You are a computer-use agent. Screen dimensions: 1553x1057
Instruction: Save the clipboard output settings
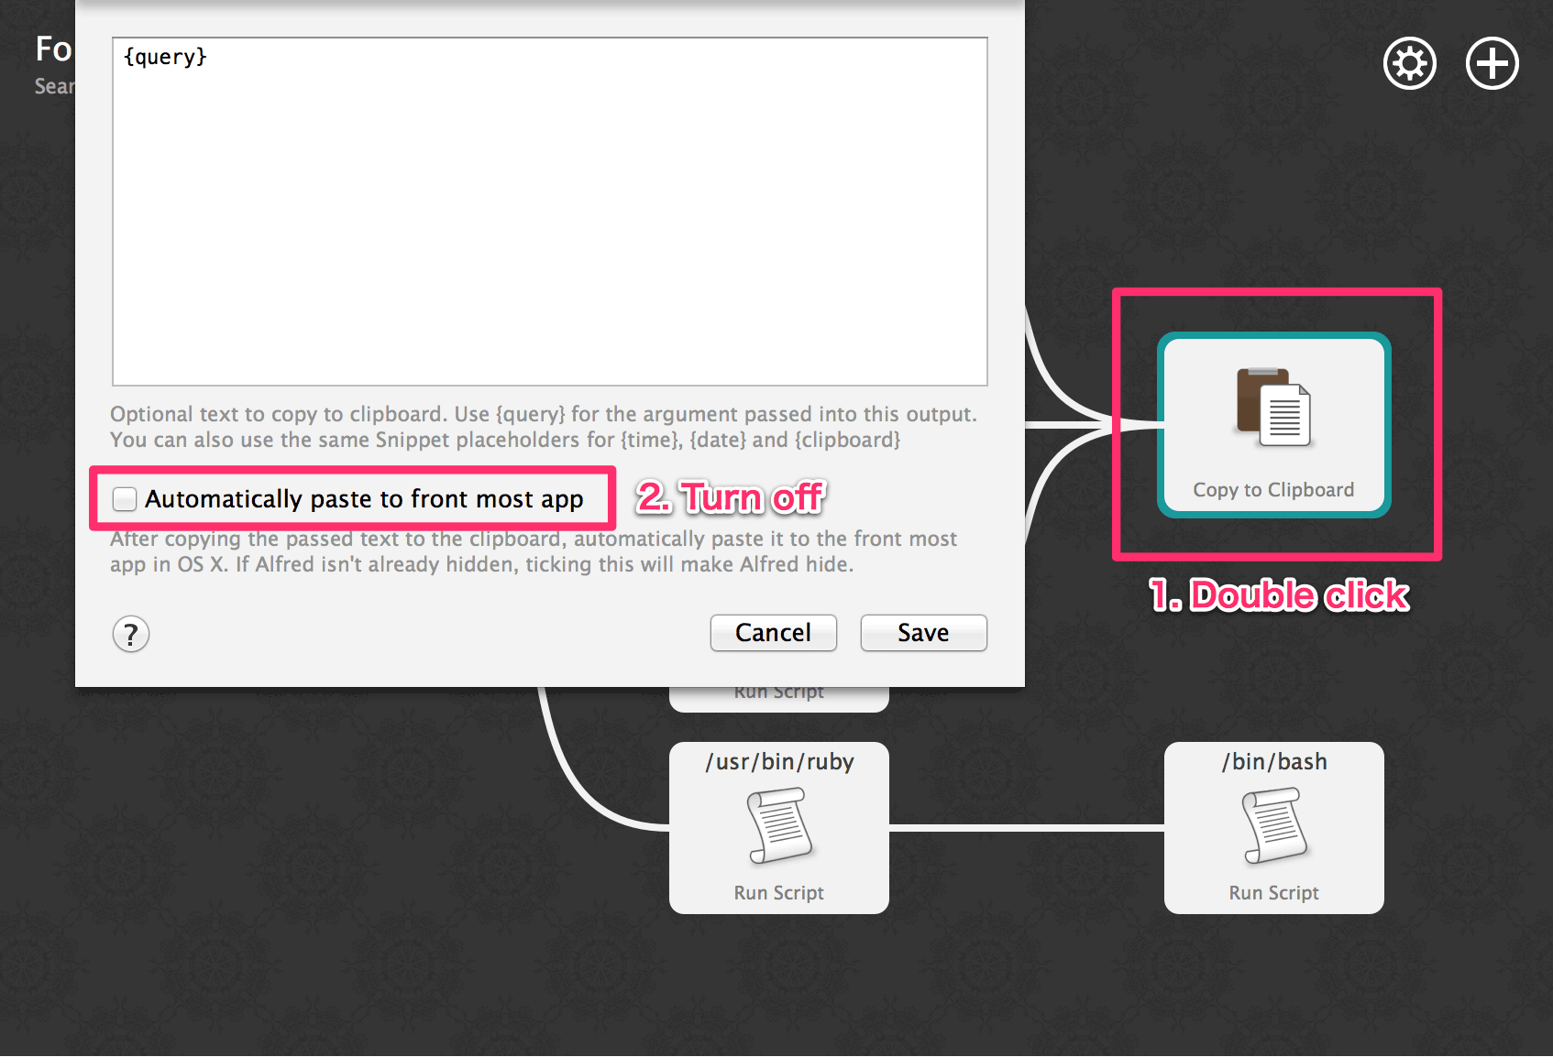[x=922, y=632]
